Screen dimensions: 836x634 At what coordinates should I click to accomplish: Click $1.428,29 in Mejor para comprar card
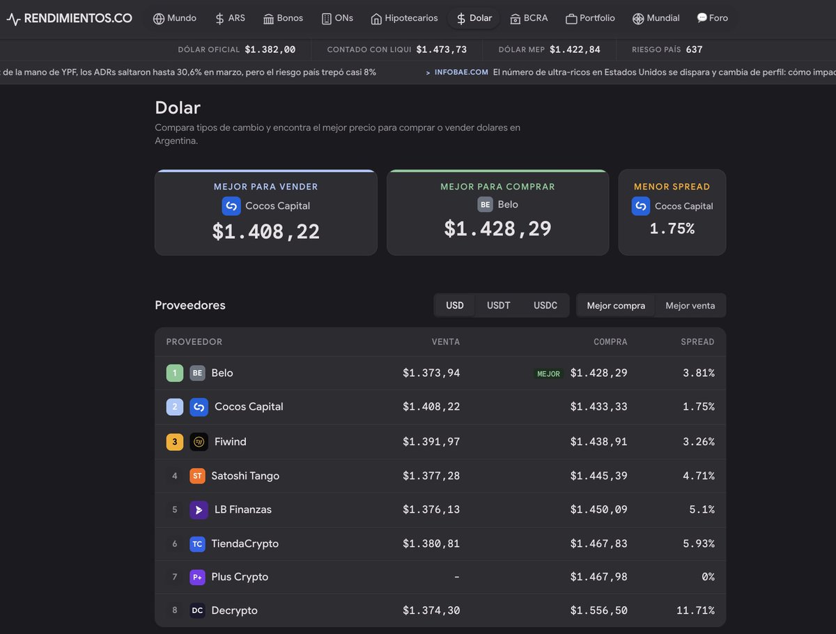(497, 229)
